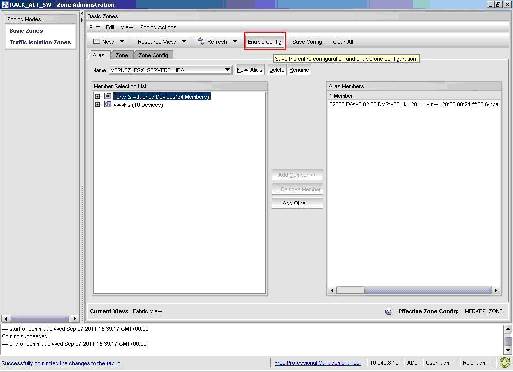Click the New zone object icon
513x372 pixels.
click(97, 42)
